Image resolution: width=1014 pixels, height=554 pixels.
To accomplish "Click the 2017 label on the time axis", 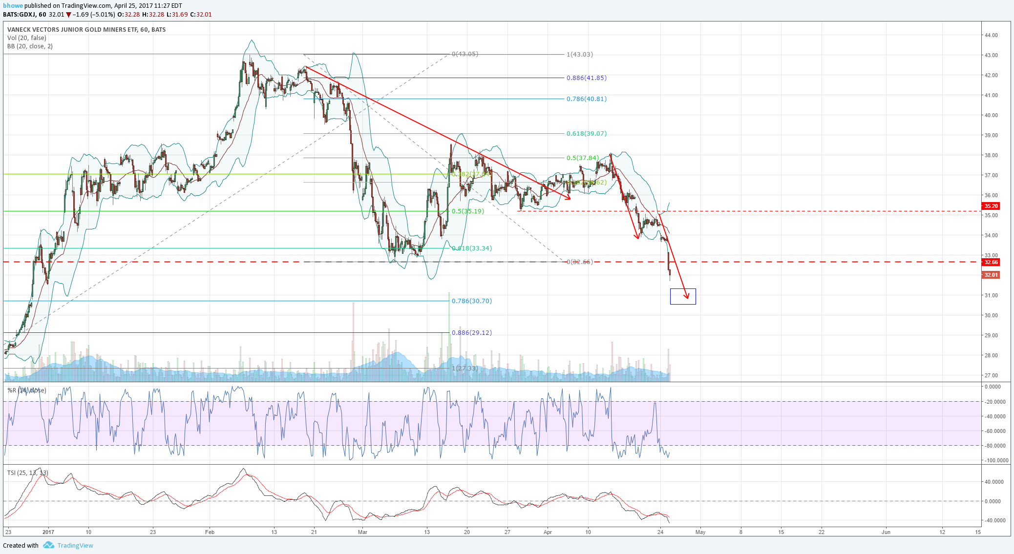I will point(48,533).
